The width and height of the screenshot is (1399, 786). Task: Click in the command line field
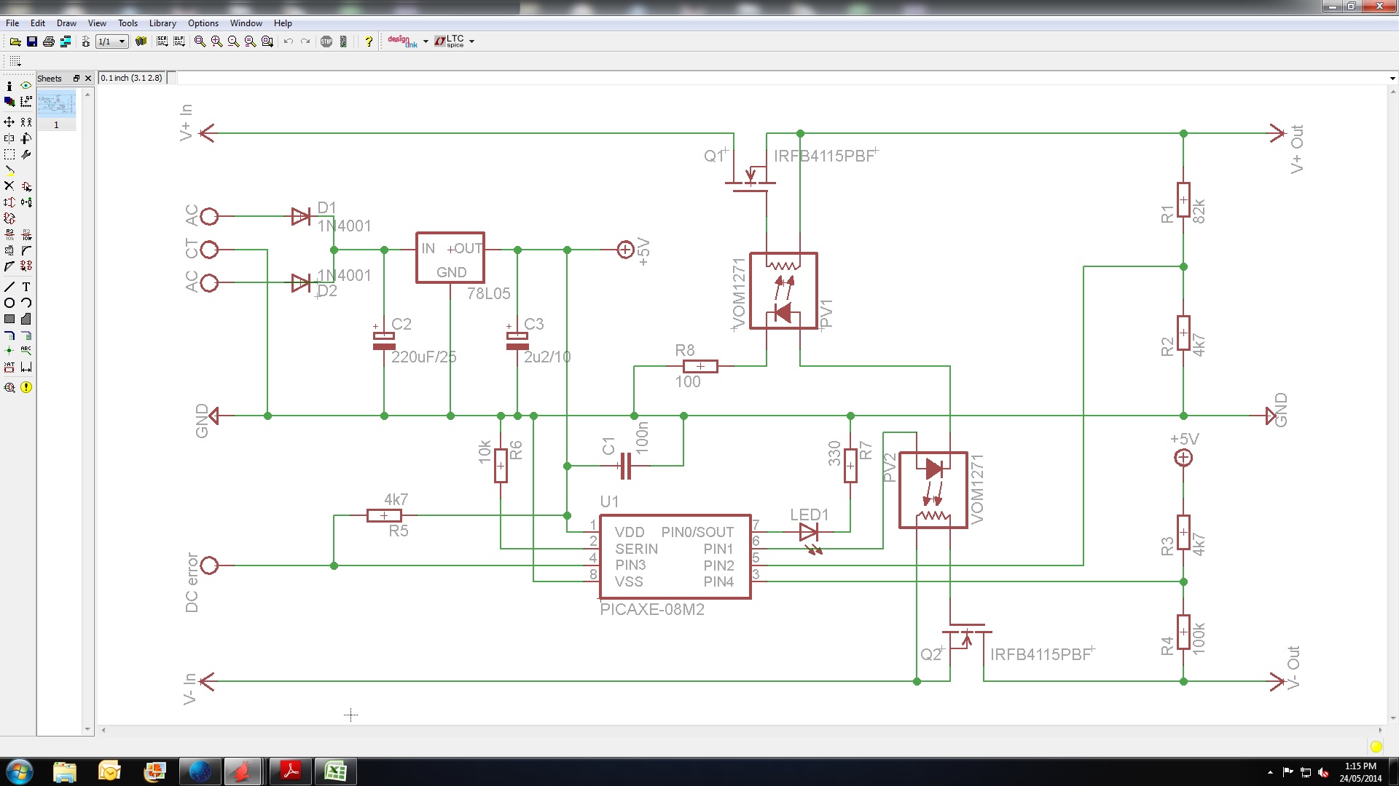[x=781, y=78]
